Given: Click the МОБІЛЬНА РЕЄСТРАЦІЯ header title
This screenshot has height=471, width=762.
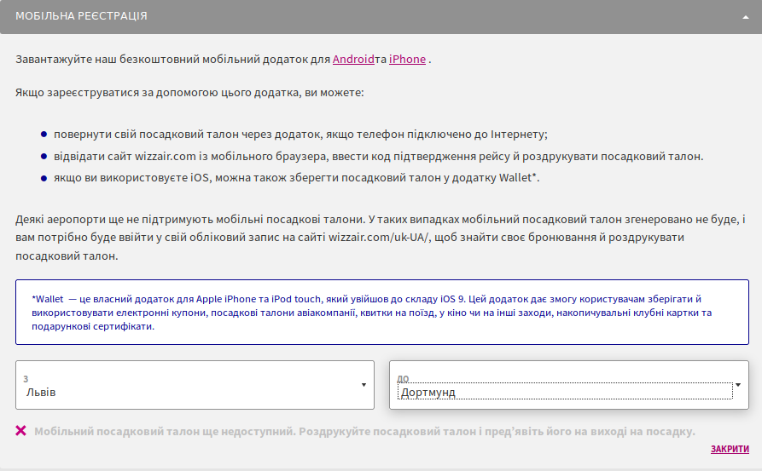Looking at the screenshot, I should 81,16.
